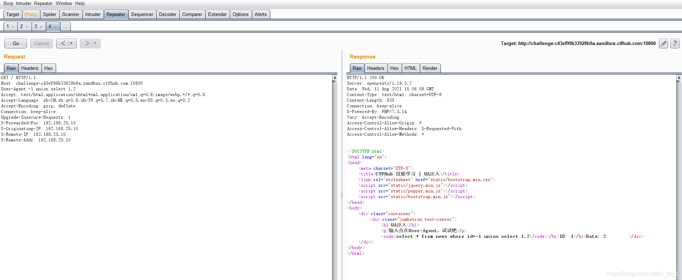Expand the forward history dropdown arrow
Viewport: 682px width, 280px height.
[96, 43]
